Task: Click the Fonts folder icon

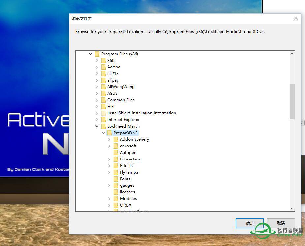Action: 116,179
